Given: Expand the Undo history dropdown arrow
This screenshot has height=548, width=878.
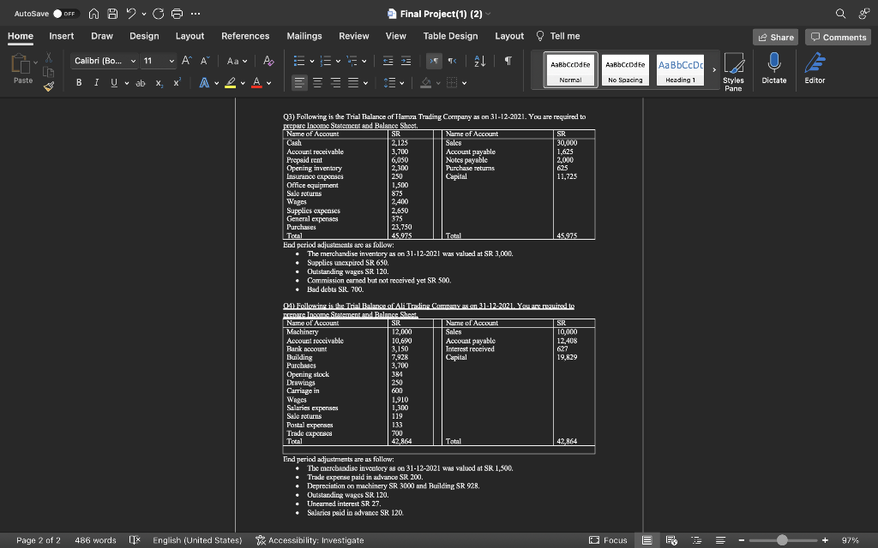Looking at the screenshot, I should pyautogui.click(x=144, y=14).
